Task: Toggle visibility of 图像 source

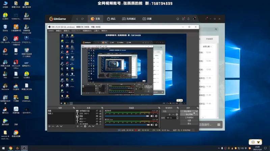Action: click(x=97, y=116)
